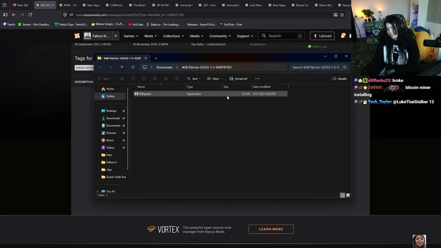441x248 pixels.
Task: Add a new File Explorer tab
Action: (156, 58)
